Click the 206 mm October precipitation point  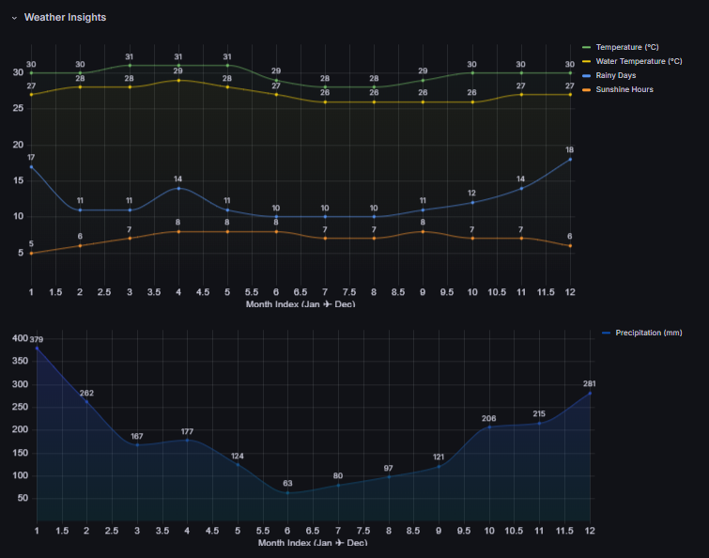(x=489, y=427)
